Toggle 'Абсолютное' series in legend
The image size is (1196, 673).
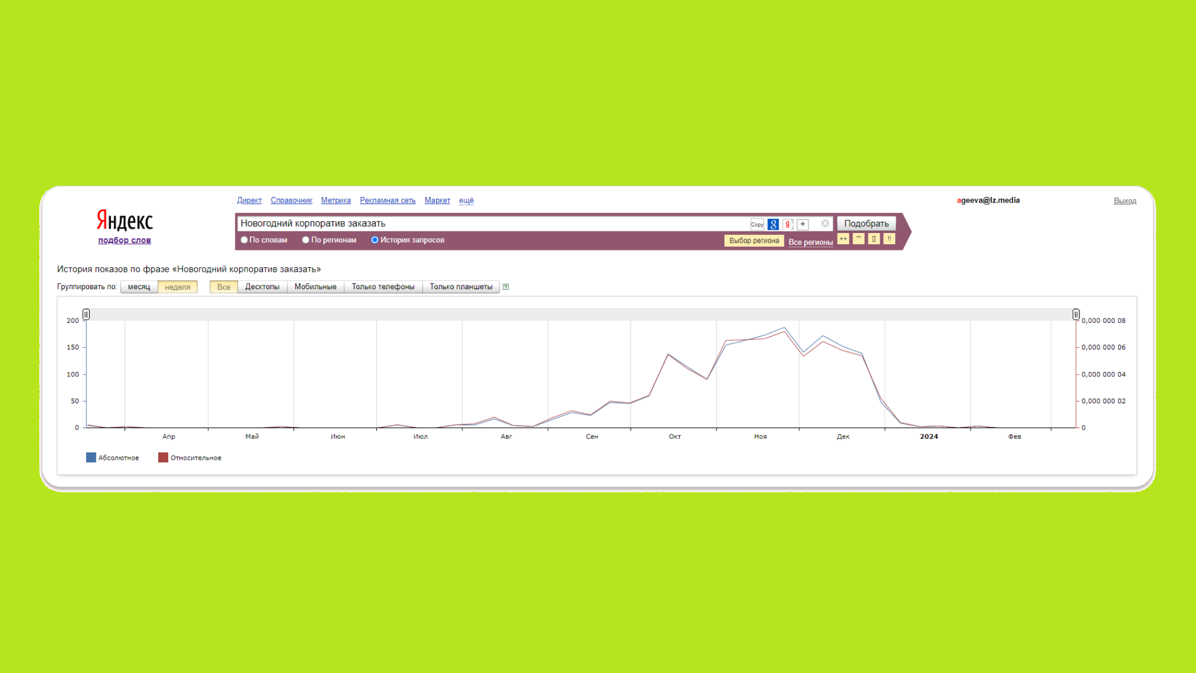coord(112,458)
